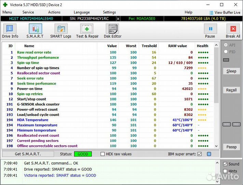Click the Recall button
This screenshot has height=185, width=243.
pos(231,90)
